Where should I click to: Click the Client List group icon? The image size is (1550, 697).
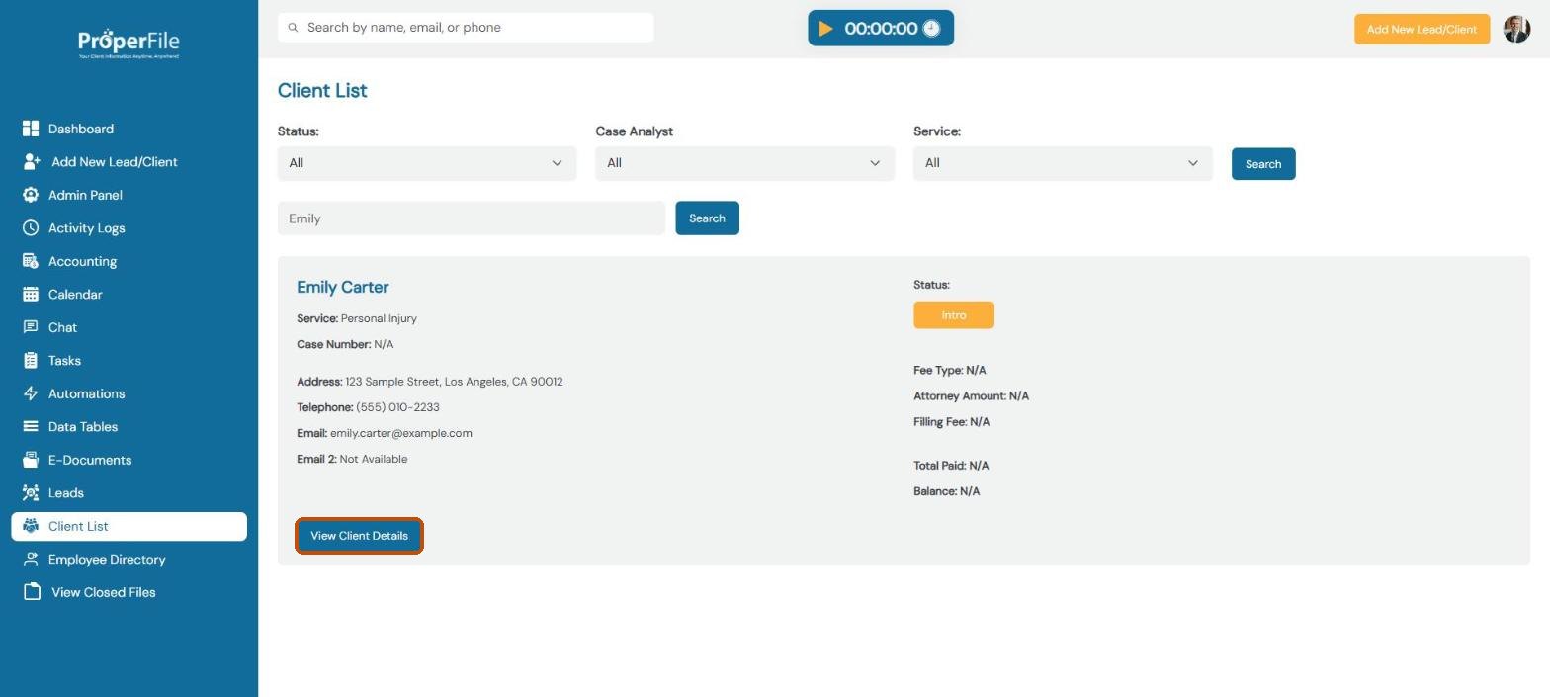click(31, 526)
